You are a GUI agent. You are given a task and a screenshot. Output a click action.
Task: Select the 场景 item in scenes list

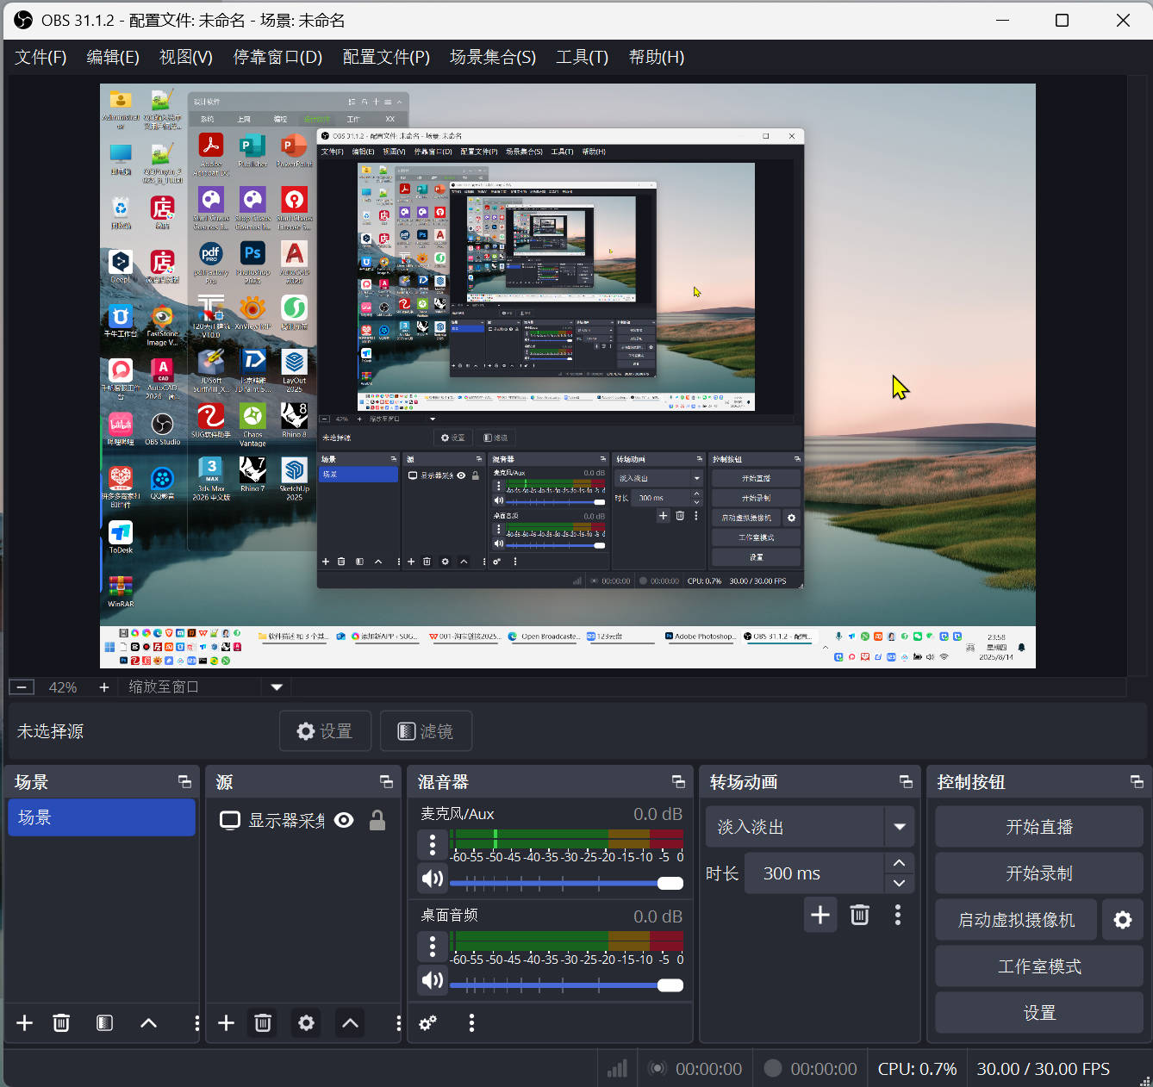coord(102,817)
